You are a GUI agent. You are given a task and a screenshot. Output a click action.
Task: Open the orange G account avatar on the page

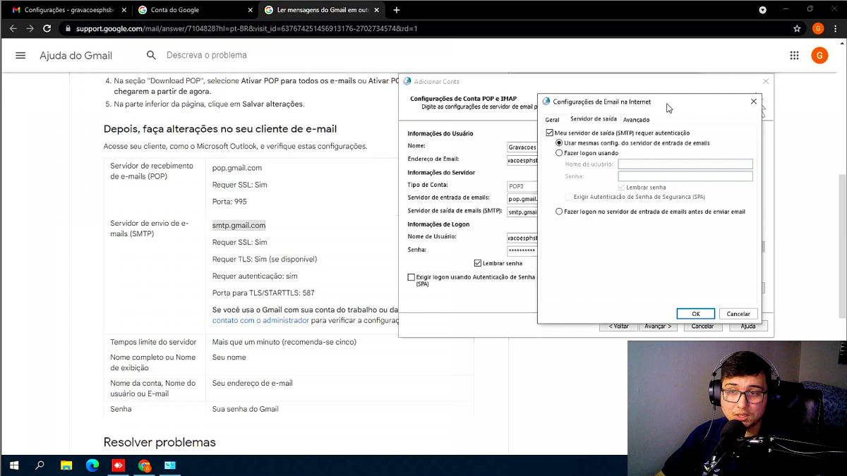coord(819,56)
